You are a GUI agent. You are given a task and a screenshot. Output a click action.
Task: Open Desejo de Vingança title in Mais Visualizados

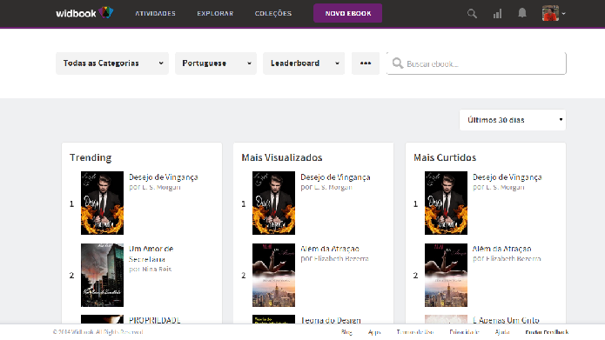[335, 177]
